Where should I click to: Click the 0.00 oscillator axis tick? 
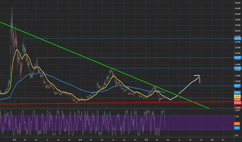pos(237,135)
